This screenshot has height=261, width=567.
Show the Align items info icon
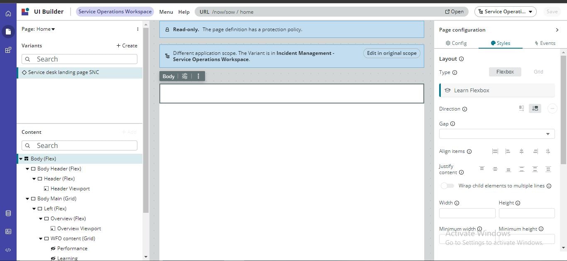coord(469,152)
